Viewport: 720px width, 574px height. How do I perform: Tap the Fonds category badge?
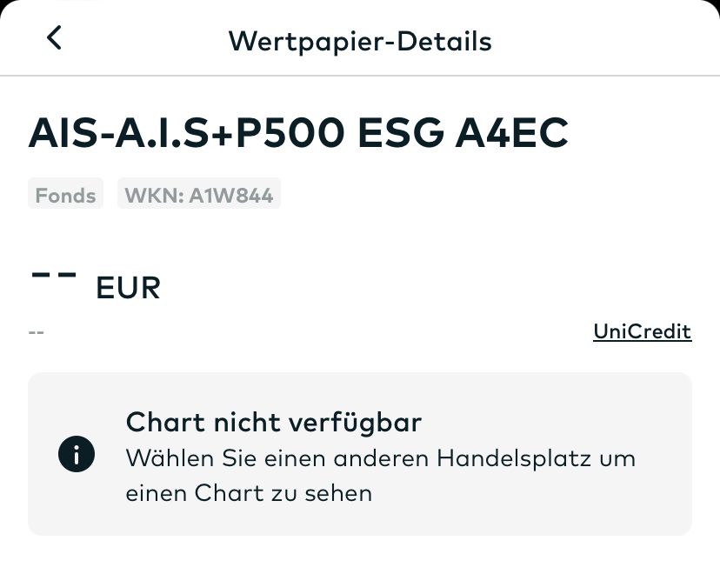pos(65,195)
